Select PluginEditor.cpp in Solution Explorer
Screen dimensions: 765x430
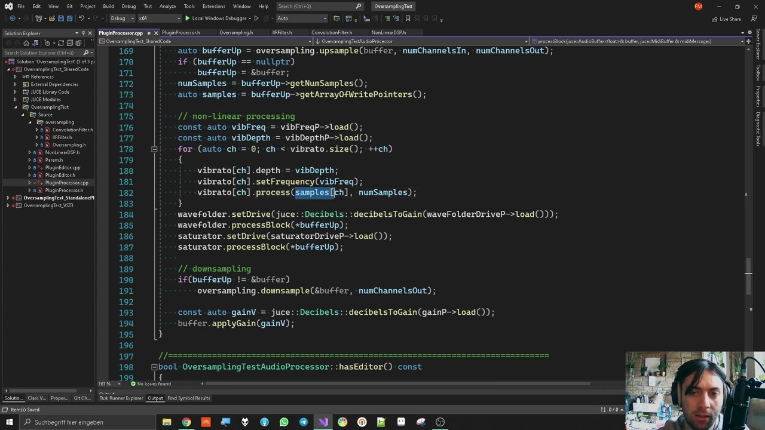[63, 168]
